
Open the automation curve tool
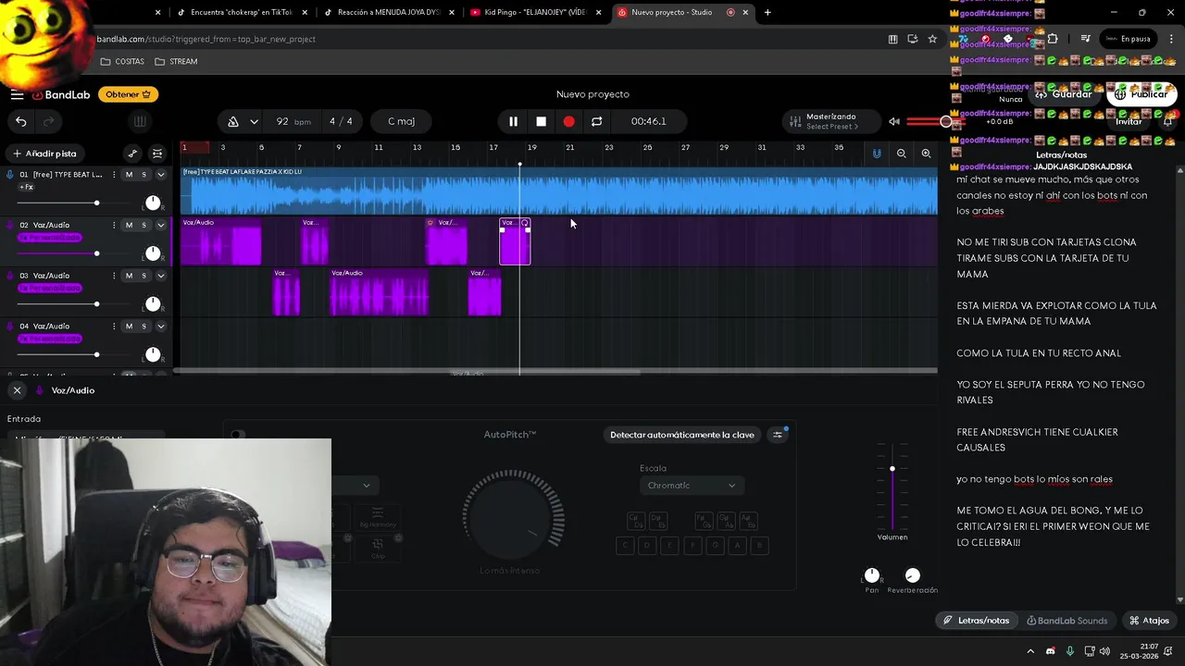tap(132, 154)
